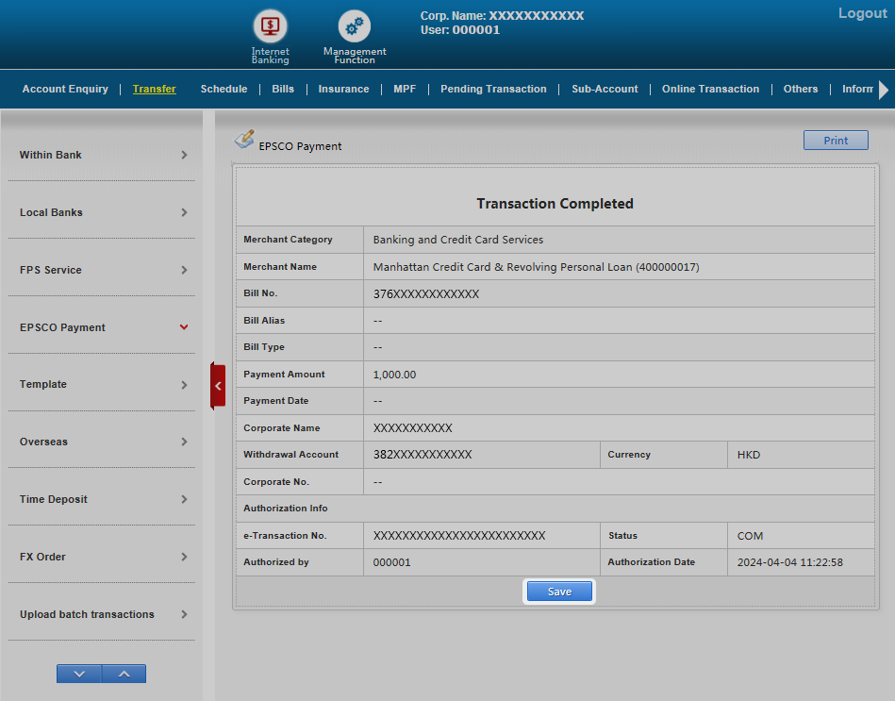The width and height of the screenshot is (895, 701).
Task: Open the Account Enquiry menu
Action: [x=65, y=89]
